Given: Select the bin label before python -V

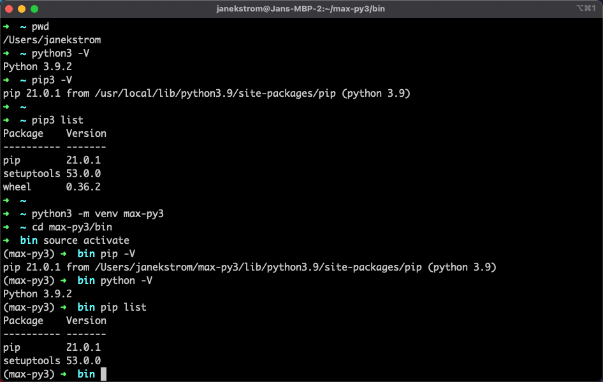Looking at the screenshot, I should click(x=86, y=280).
